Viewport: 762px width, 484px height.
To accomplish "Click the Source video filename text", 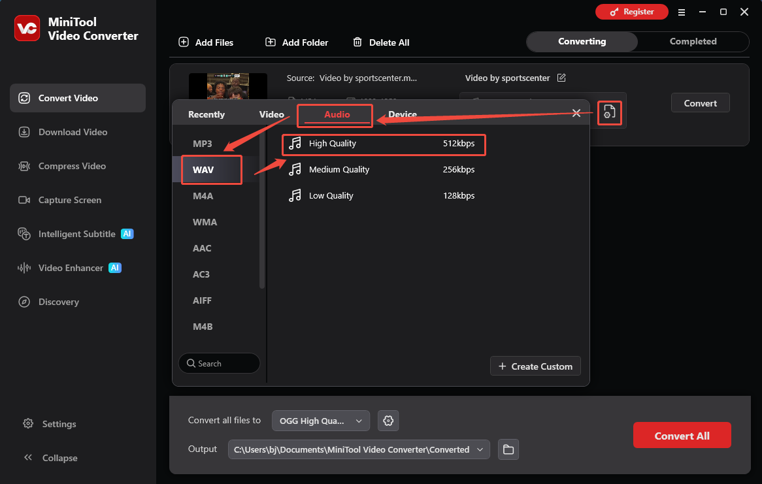I will click(368, 78).
